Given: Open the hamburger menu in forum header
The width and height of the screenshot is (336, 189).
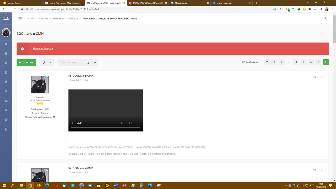Looking at the screenshot, I should [20, 18].
